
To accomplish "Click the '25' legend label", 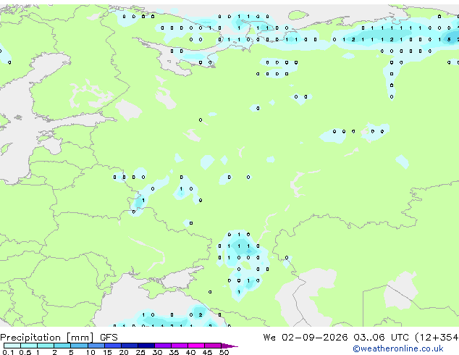I will [x=140, y=352].
